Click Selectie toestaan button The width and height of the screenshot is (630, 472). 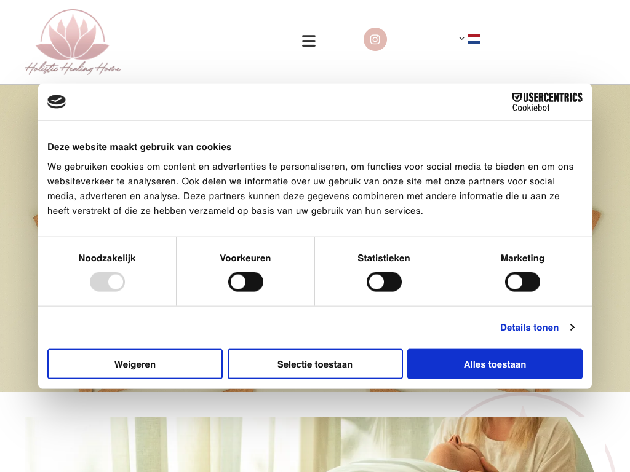tap(315, 364)
